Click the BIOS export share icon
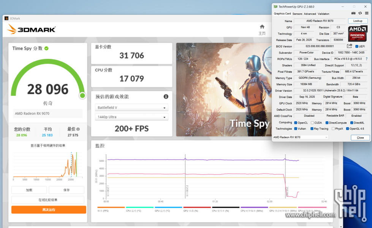Screen dimensions: 372x228 350,46
